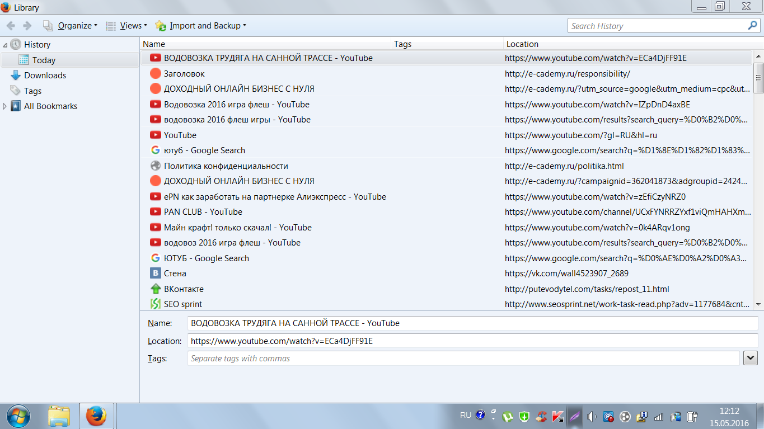
Task: Click the green shield tray icon
Action: coord(524,416)
